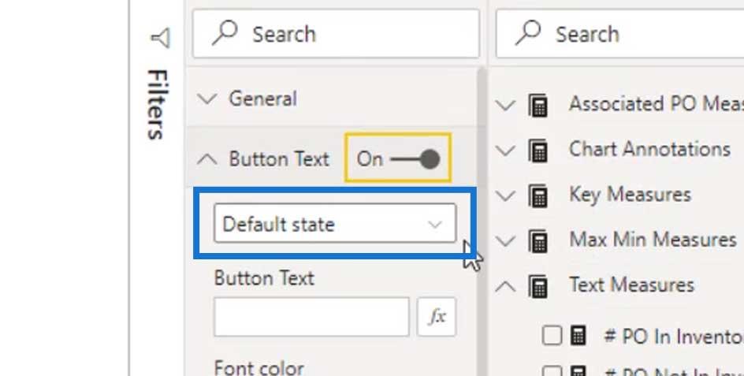Check the # PO Not In Inventory checkbox
744x376 pixels.
point(552,370)
